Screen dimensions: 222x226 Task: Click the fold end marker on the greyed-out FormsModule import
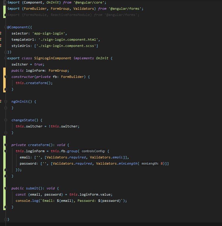[x=6, y=15]
